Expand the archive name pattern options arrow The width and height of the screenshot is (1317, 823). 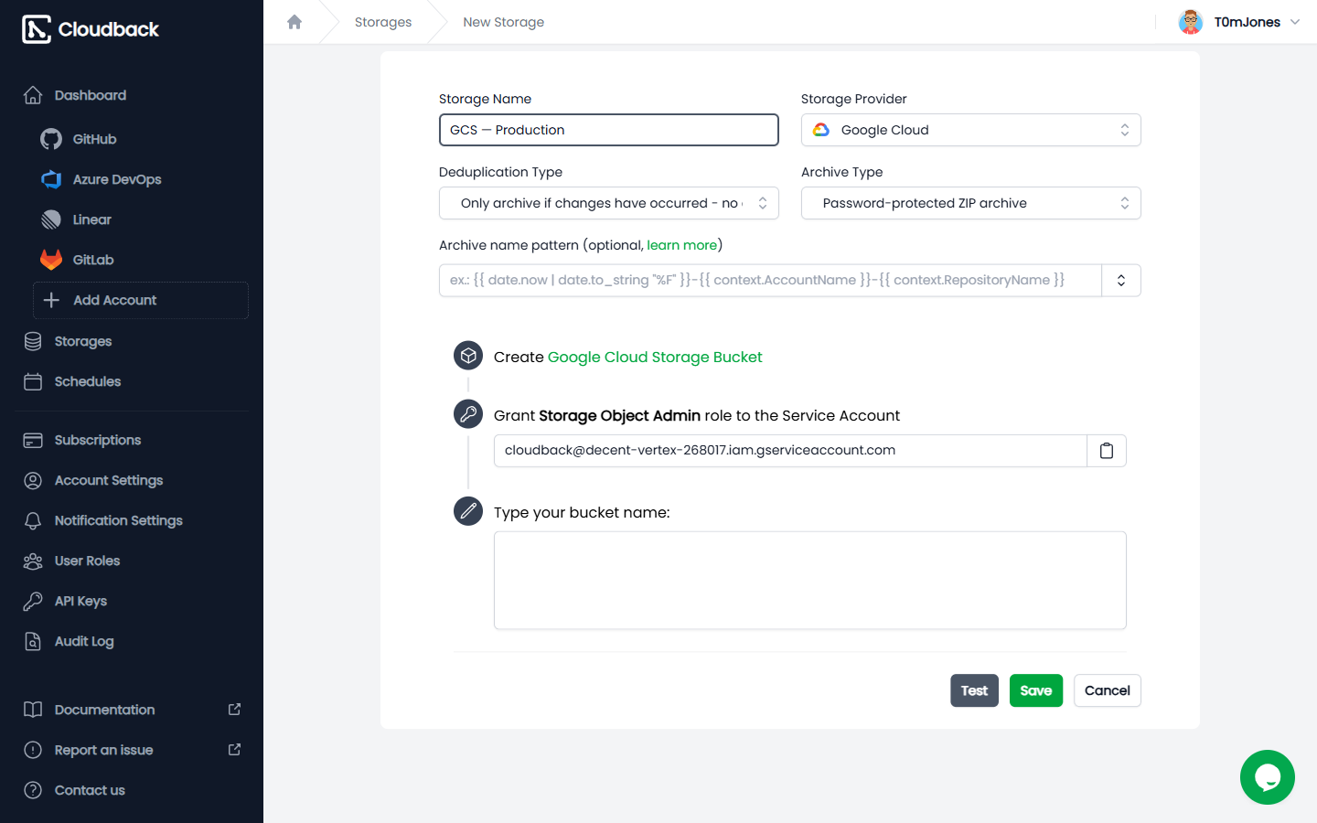point(1121,280)
